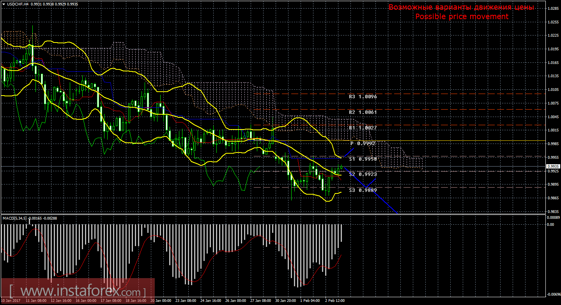Open the www.instaforex.com watermark link
Viewport: 561px width, 305px height.
[78, 291]
